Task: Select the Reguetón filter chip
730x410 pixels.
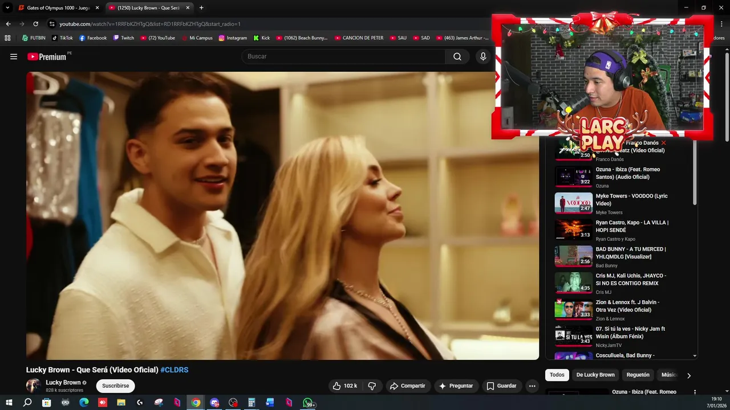Action: coord(638,375)
